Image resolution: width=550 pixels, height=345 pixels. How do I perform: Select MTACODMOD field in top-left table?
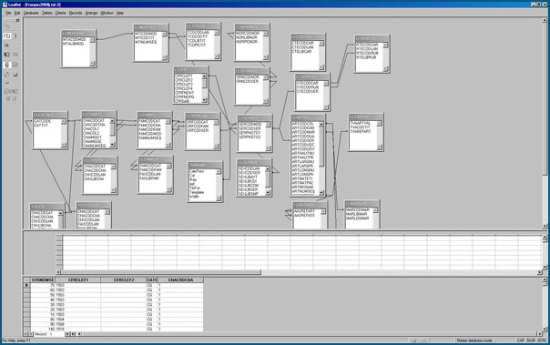click(x=75, y=40)
